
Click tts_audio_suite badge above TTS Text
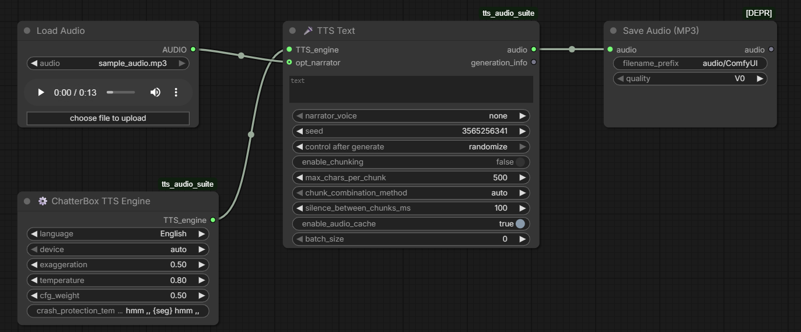coord(508,13)
